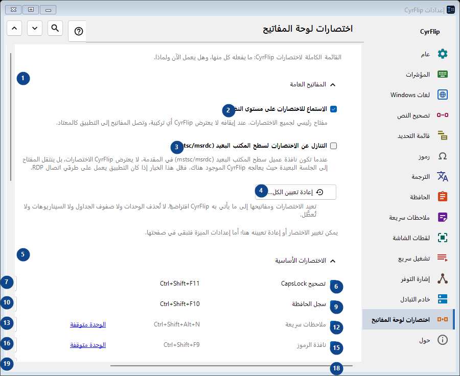The image size is (460, 376).
Task: Click the search magnifier icon
Action: pyautogui.click(x=55, y=28)
